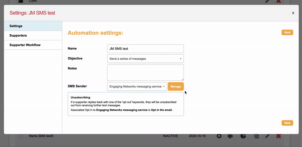Open the Objective dropdown
Screen dimensions: 302x147
[x=145, y=59]
